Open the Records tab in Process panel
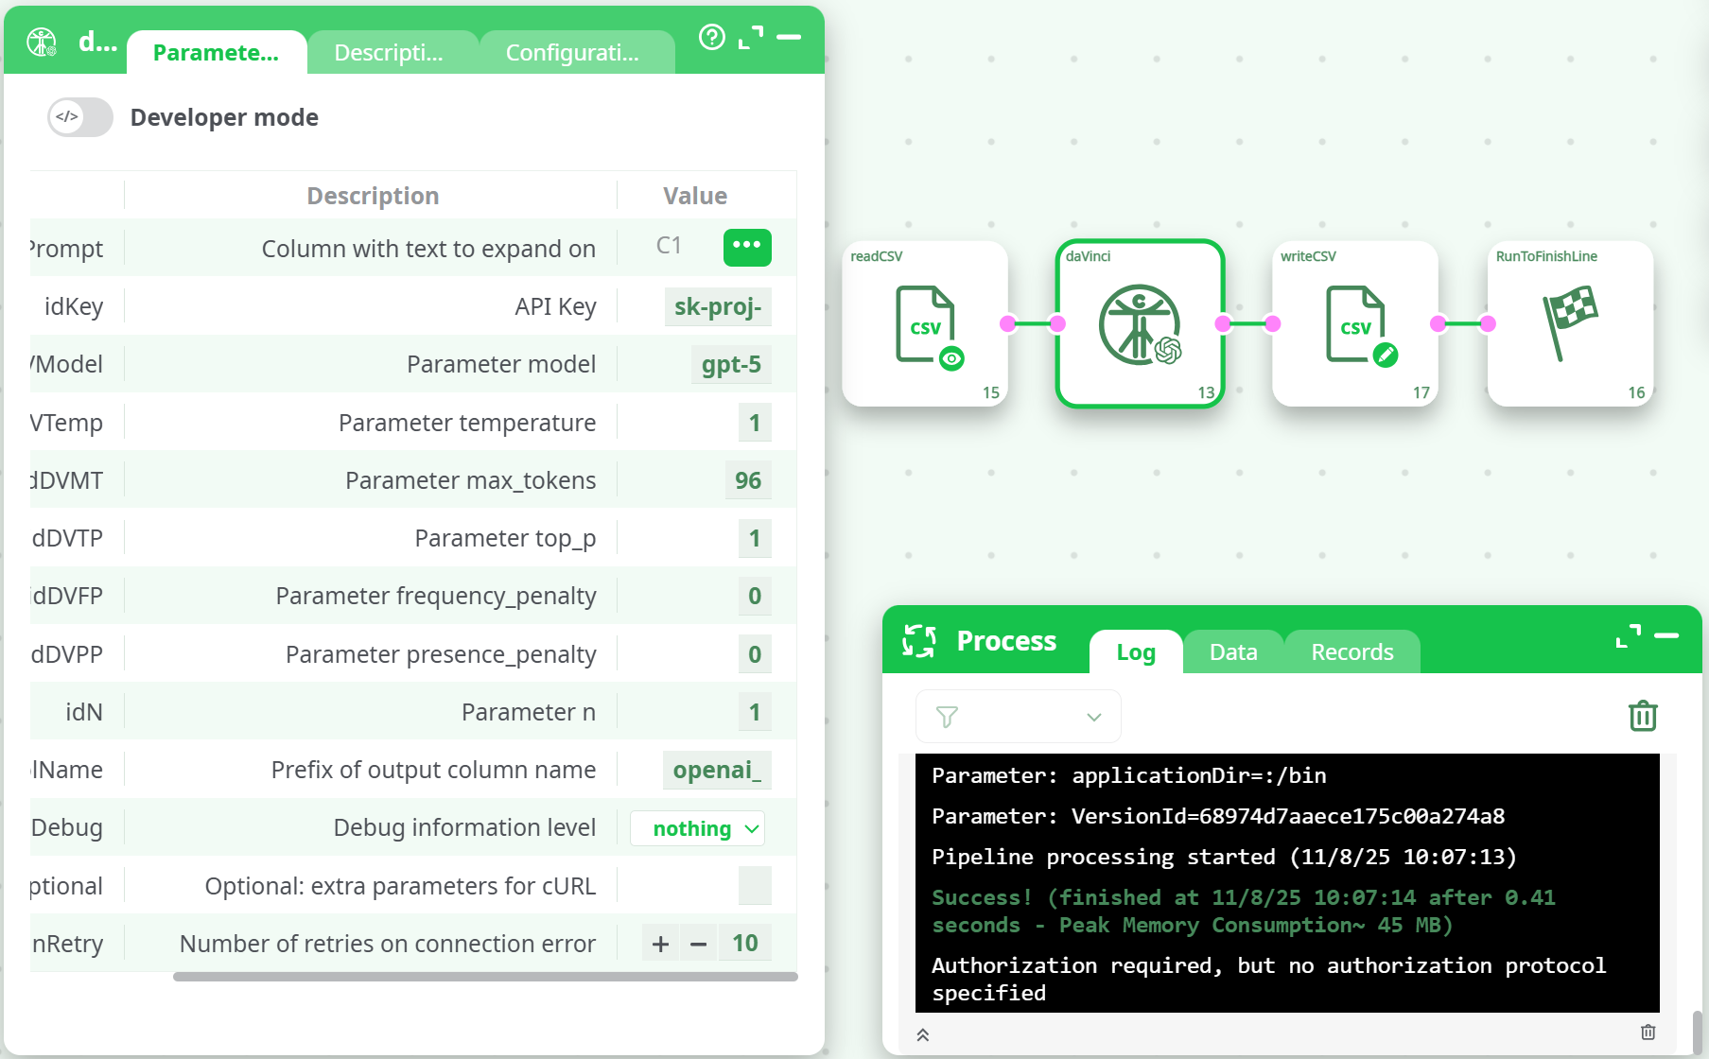This screenshot has height=1059, width=1709. (1352, 652)
